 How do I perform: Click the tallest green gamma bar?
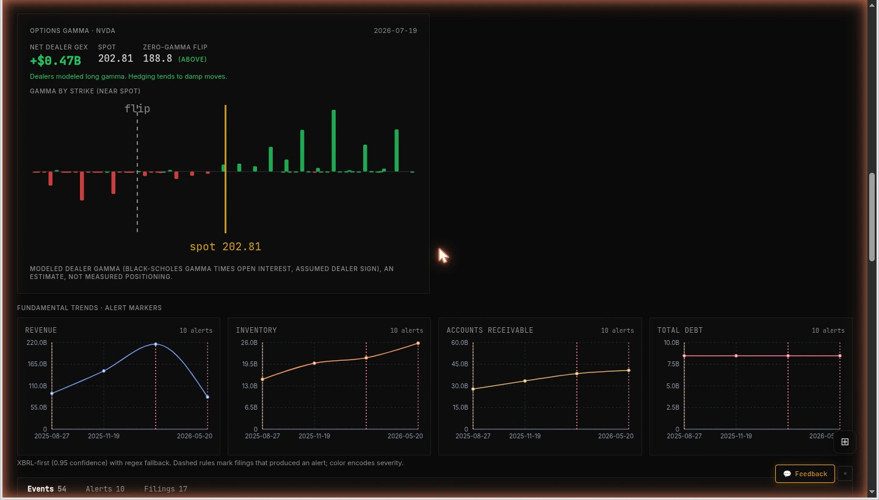[334, 141]
